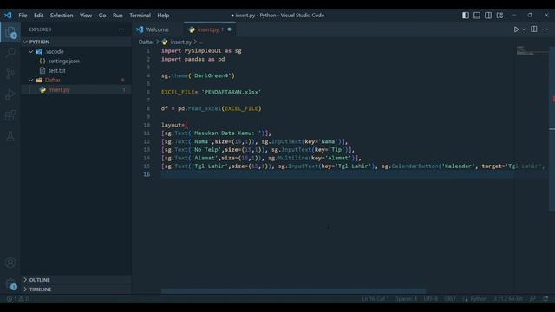Open the Go menu

click(102, 16)
